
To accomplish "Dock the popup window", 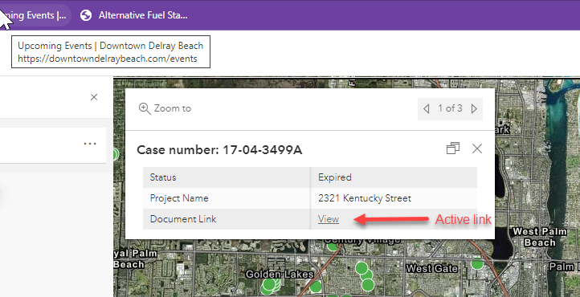I will (453, 148).
